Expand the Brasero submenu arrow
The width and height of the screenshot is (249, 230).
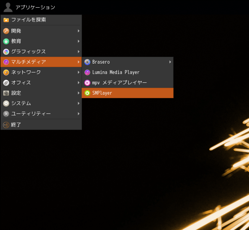[x=170, y=62]
